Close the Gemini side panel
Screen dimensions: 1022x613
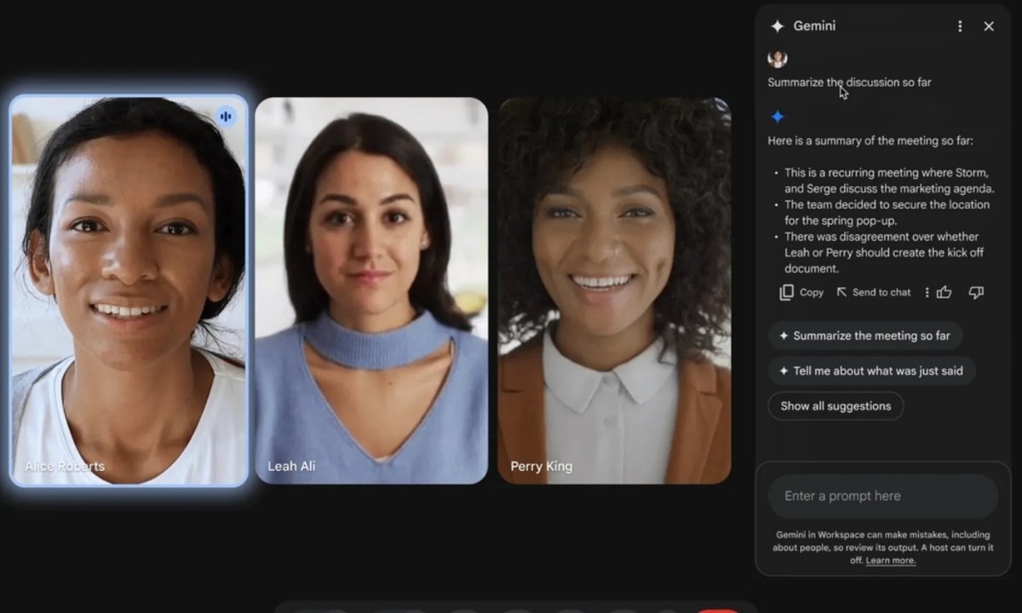click(989, 26)
